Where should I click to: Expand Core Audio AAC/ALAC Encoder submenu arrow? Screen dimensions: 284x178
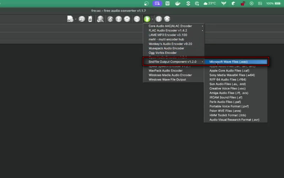point(202,26)
